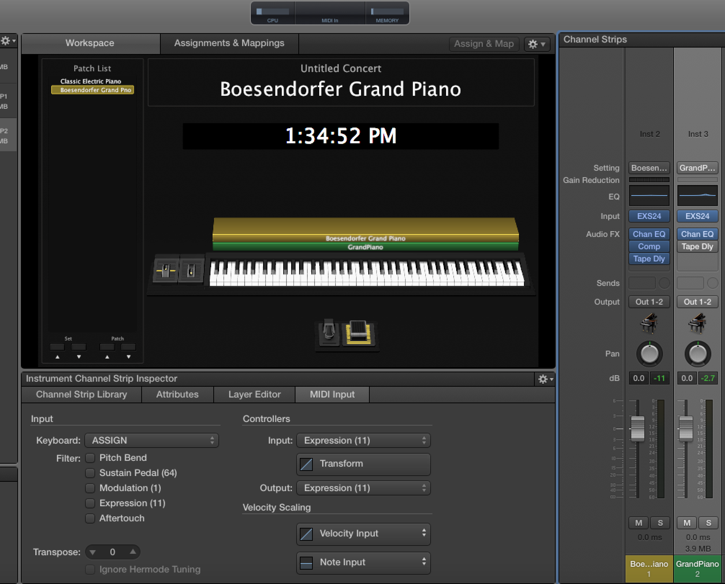Image resolution: width=725 pixels, height=584 pixels.
Task: Open the Comp audio effect
Action: tap(649, 246)
